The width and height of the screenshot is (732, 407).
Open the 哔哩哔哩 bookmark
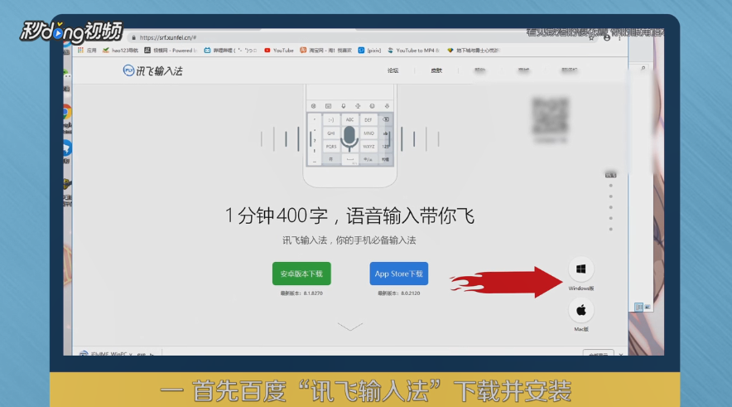(x=231, y=50)
